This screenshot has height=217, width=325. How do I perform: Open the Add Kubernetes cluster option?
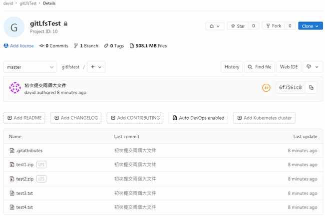click(264, 118)
